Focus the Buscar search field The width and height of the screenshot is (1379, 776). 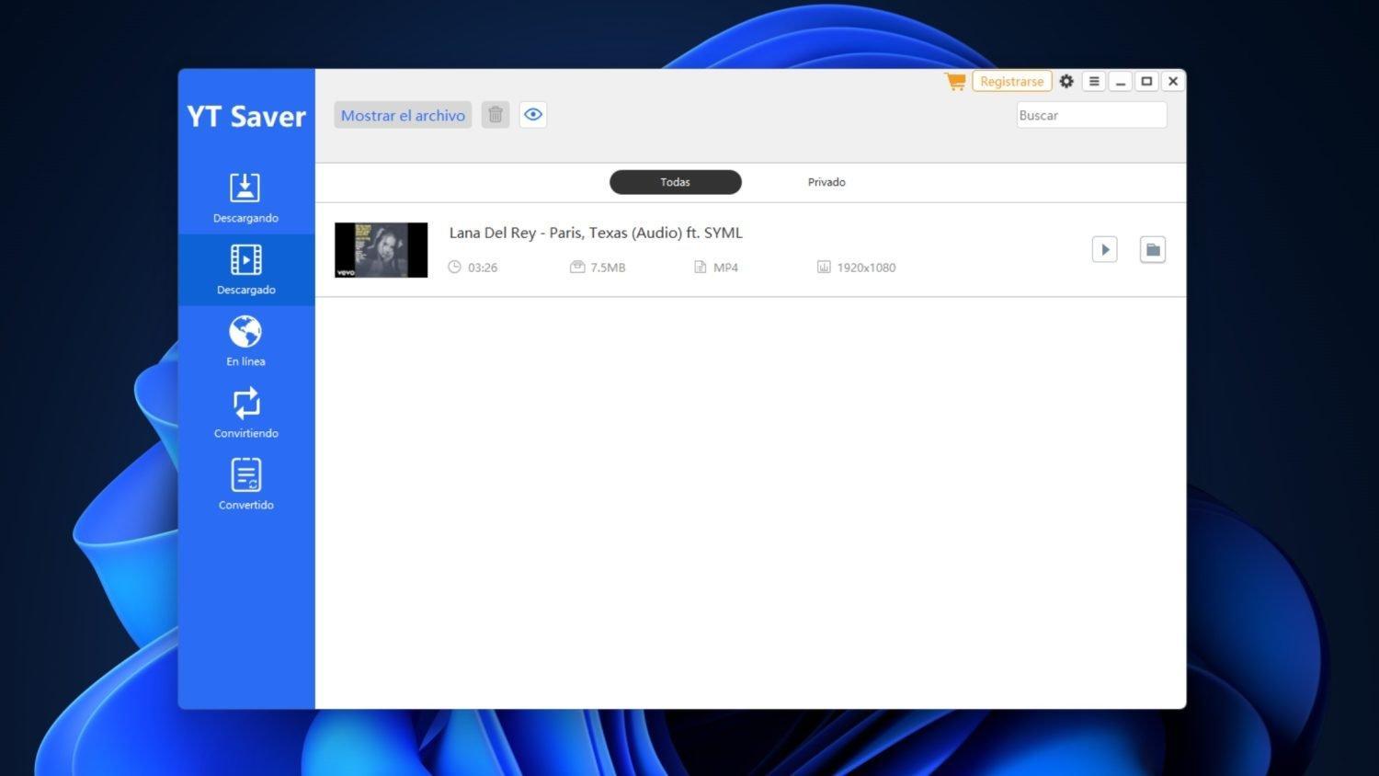pos(1091,115)
